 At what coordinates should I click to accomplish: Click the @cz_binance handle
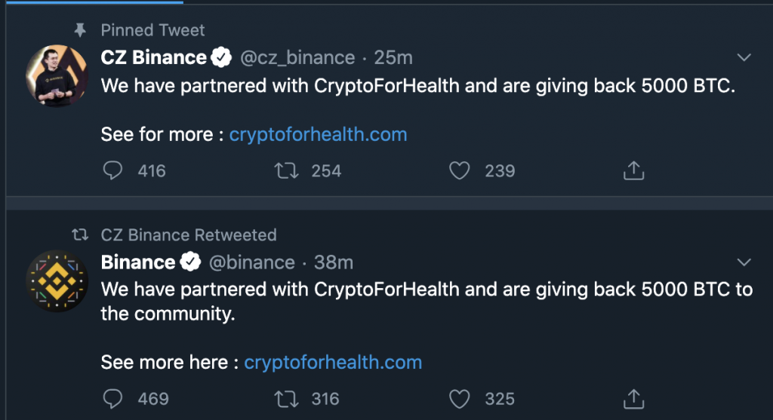(297, 57)
